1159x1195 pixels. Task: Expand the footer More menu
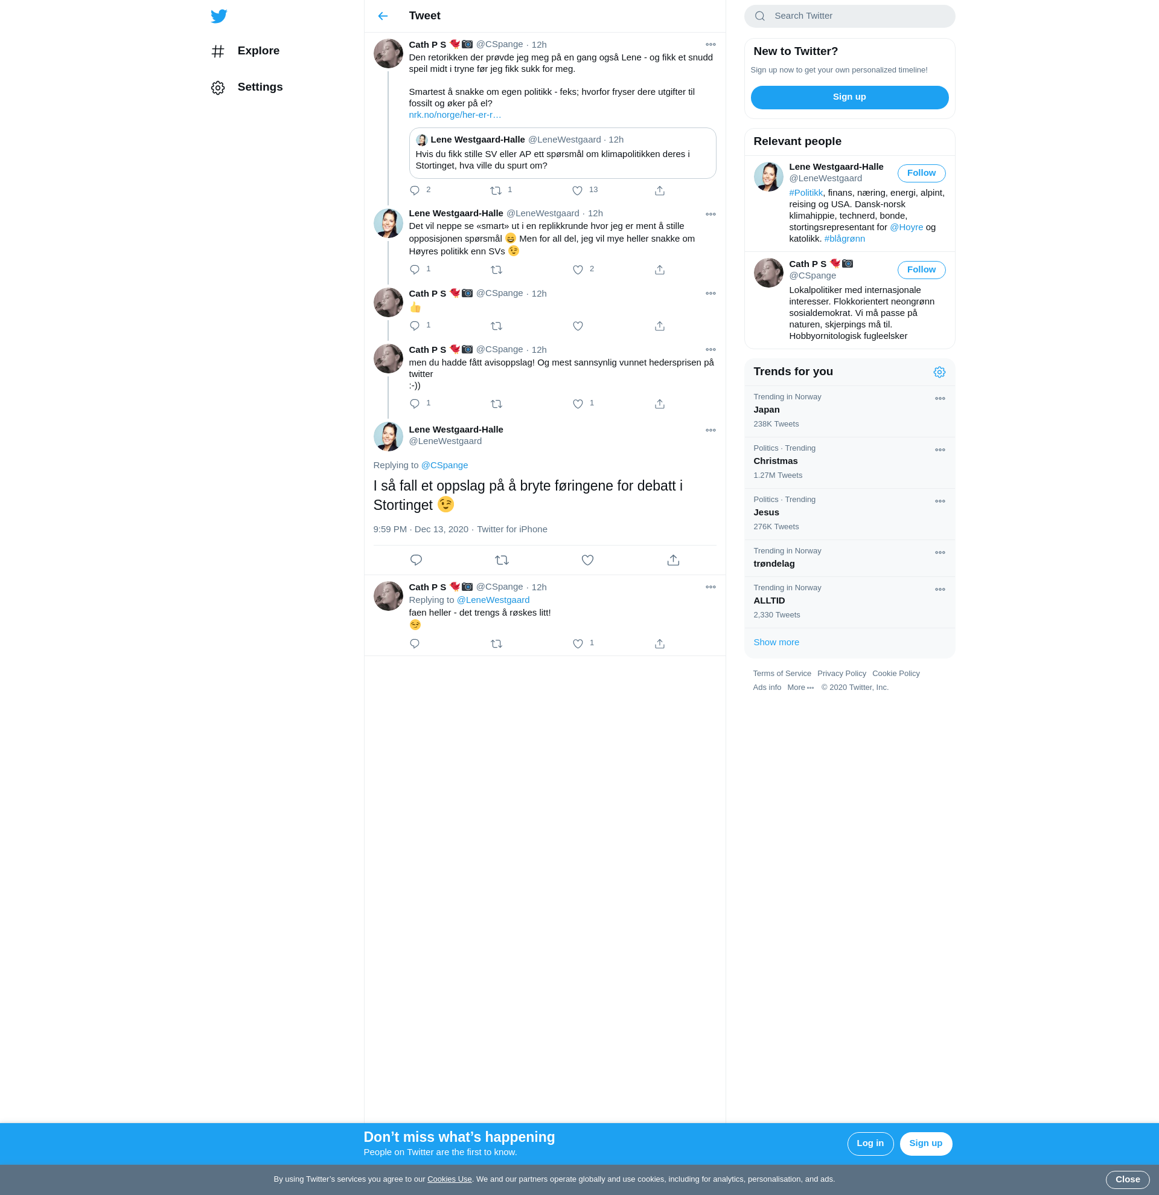(x=800, y=687)
